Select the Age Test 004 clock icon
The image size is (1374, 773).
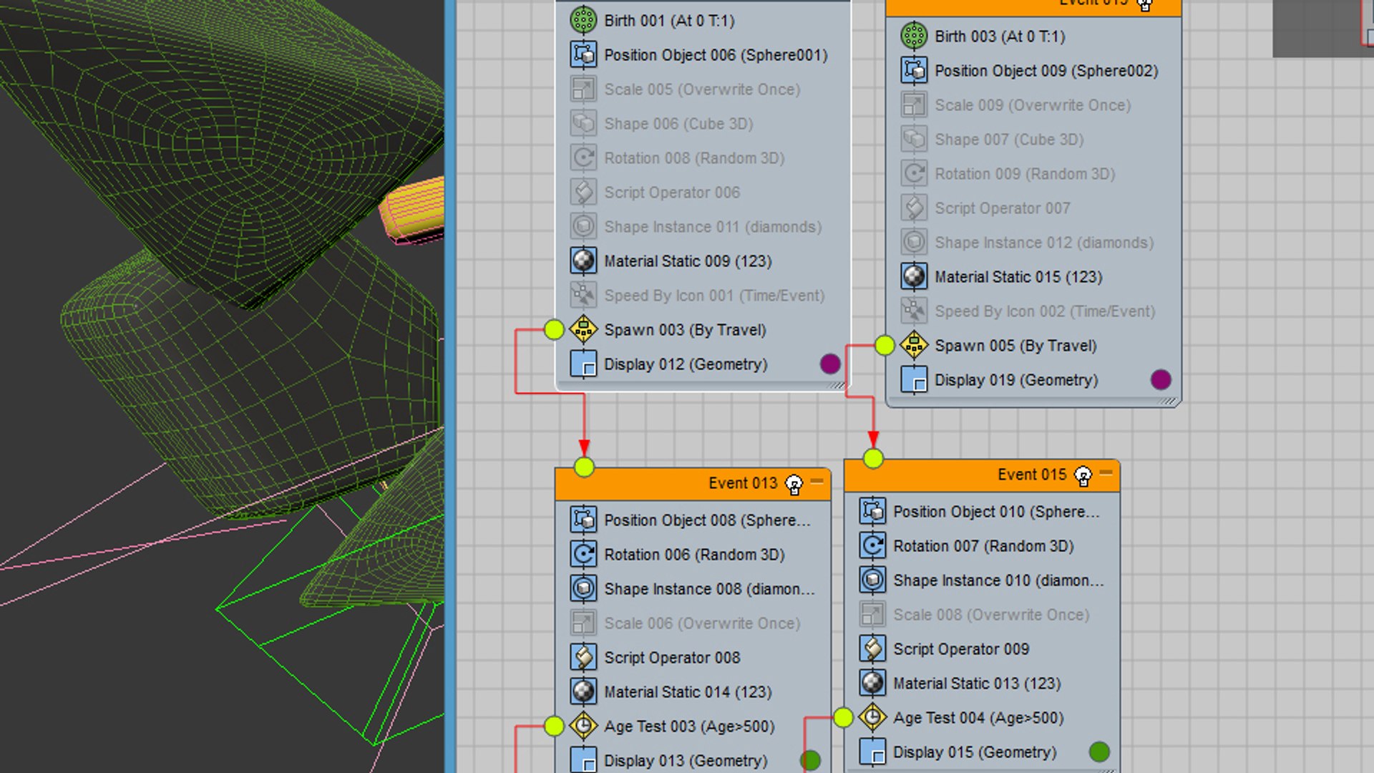(872, 717)
